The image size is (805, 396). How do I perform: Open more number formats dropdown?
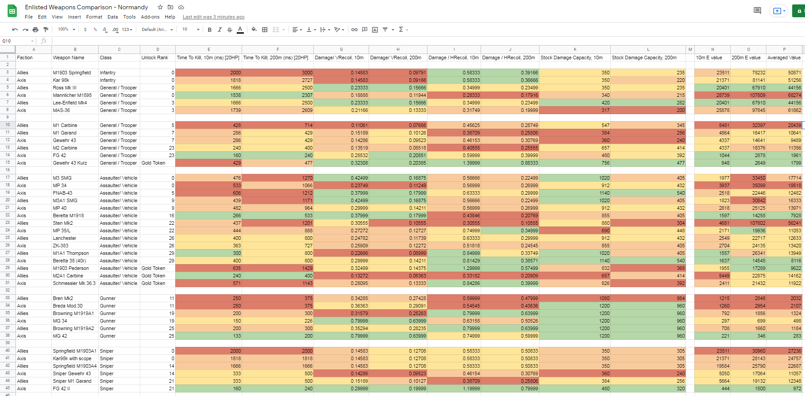[x=127, y=30]
